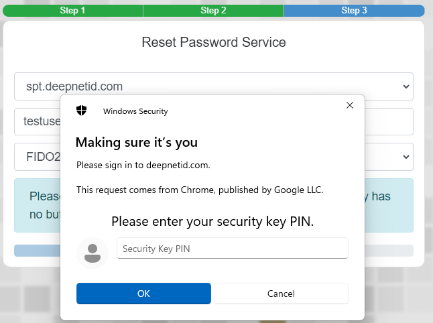
Task: Click the user avatar icon beside PIN field
Action: pyautogui.click(x=92, y=253)
